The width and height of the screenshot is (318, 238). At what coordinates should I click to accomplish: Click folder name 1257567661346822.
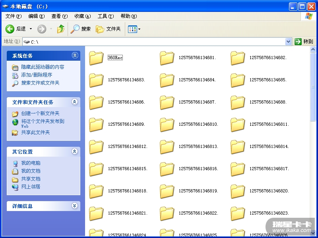(198, 213)
